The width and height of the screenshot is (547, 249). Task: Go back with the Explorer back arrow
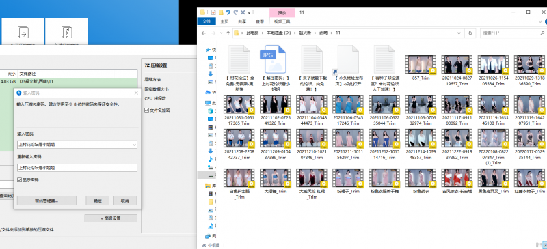[204, 33]
